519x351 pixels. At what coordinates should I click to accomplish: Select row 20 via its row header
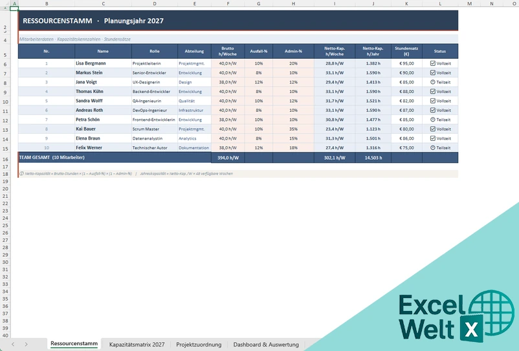click(5, 189)
